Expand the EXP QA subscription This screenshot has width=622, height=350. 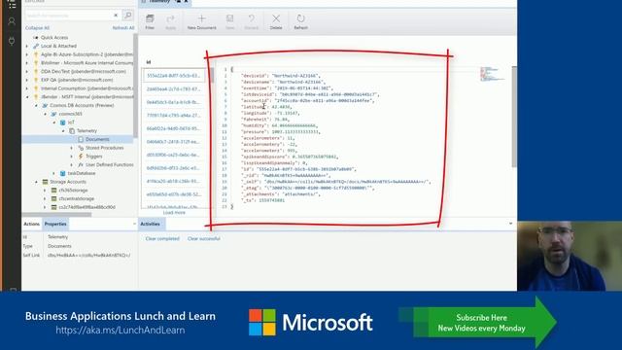pyautogui.click(x=27, y=80)
